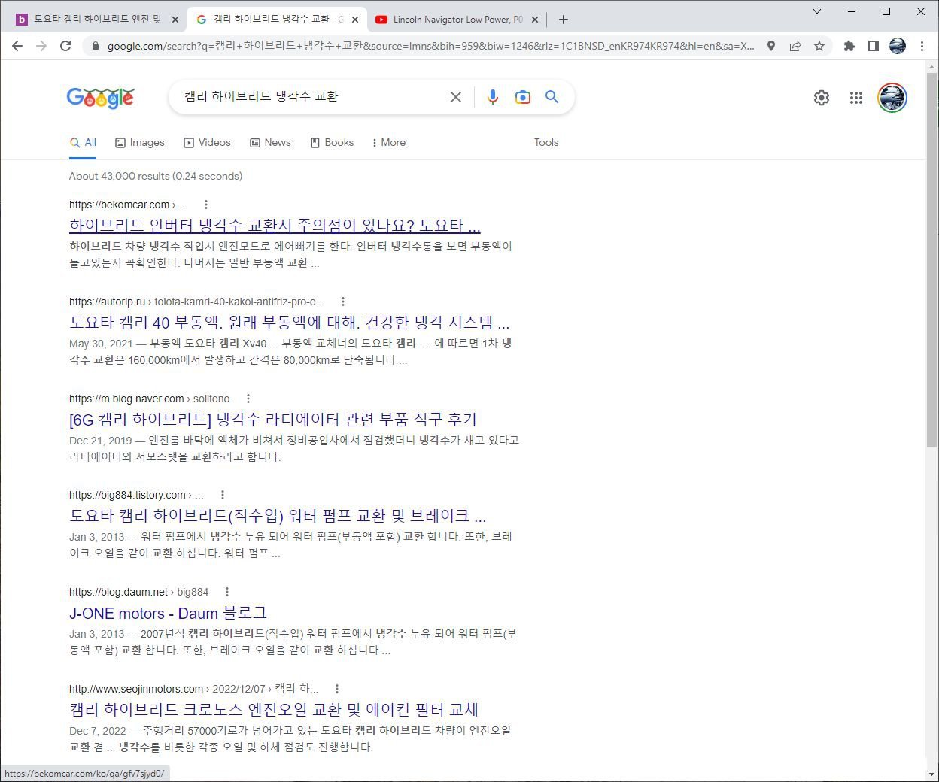Click the https://autorip.ru URL text

click(x=107, y=302)
